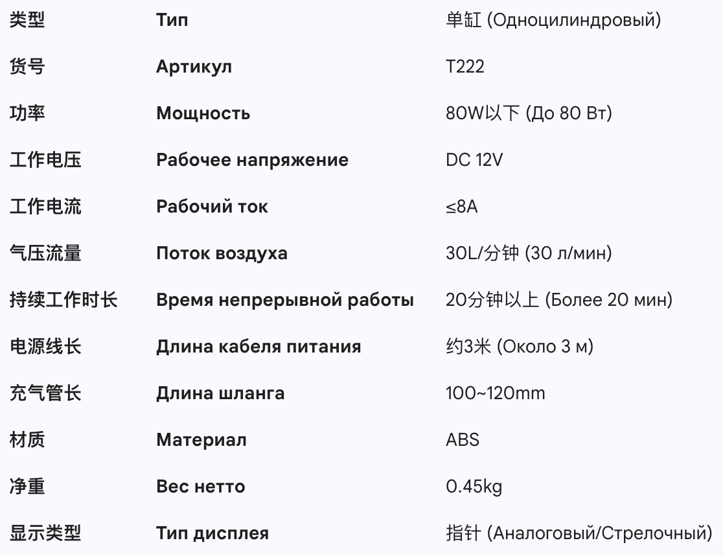Click the label "Вес нетто"
Viewport: 723px width, 556px height.
pyautogui.click(x=201, y=487)
